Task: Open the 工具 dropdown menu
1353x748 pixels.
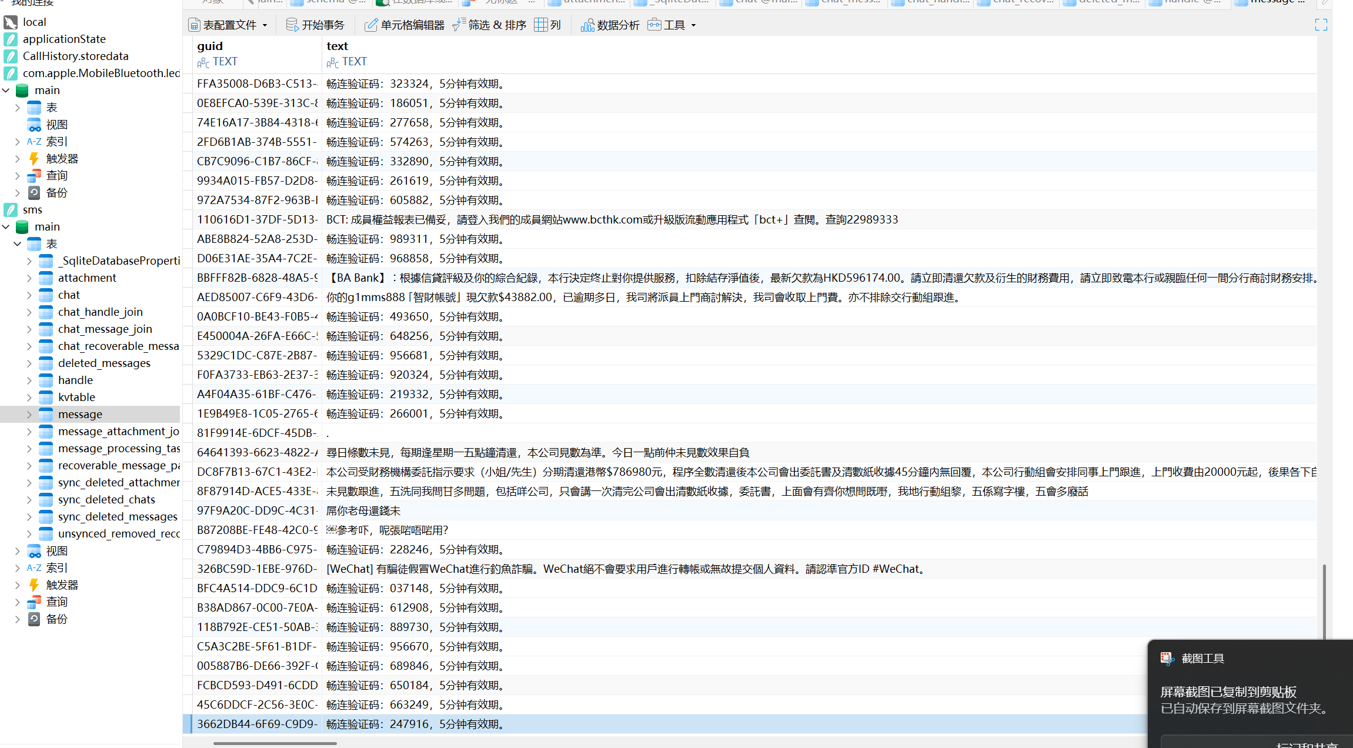Action: [672, 25]
